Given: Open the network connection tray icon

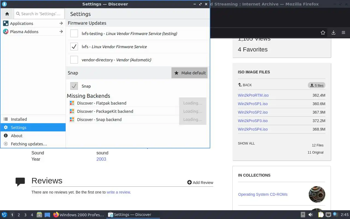Looking at the screenshot, I should pos(328,215).
